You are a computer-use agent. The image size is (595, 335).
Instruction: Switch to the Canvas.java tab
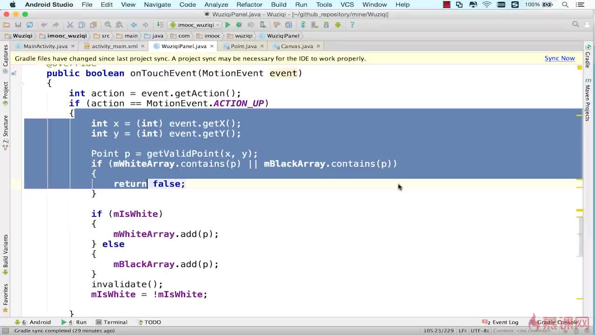pos(297,46)
